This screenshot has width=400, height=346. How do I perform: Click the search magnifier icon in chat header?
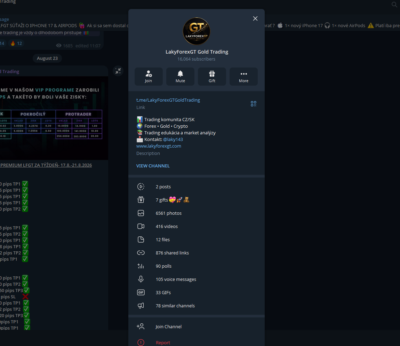[x=394, y=4]
